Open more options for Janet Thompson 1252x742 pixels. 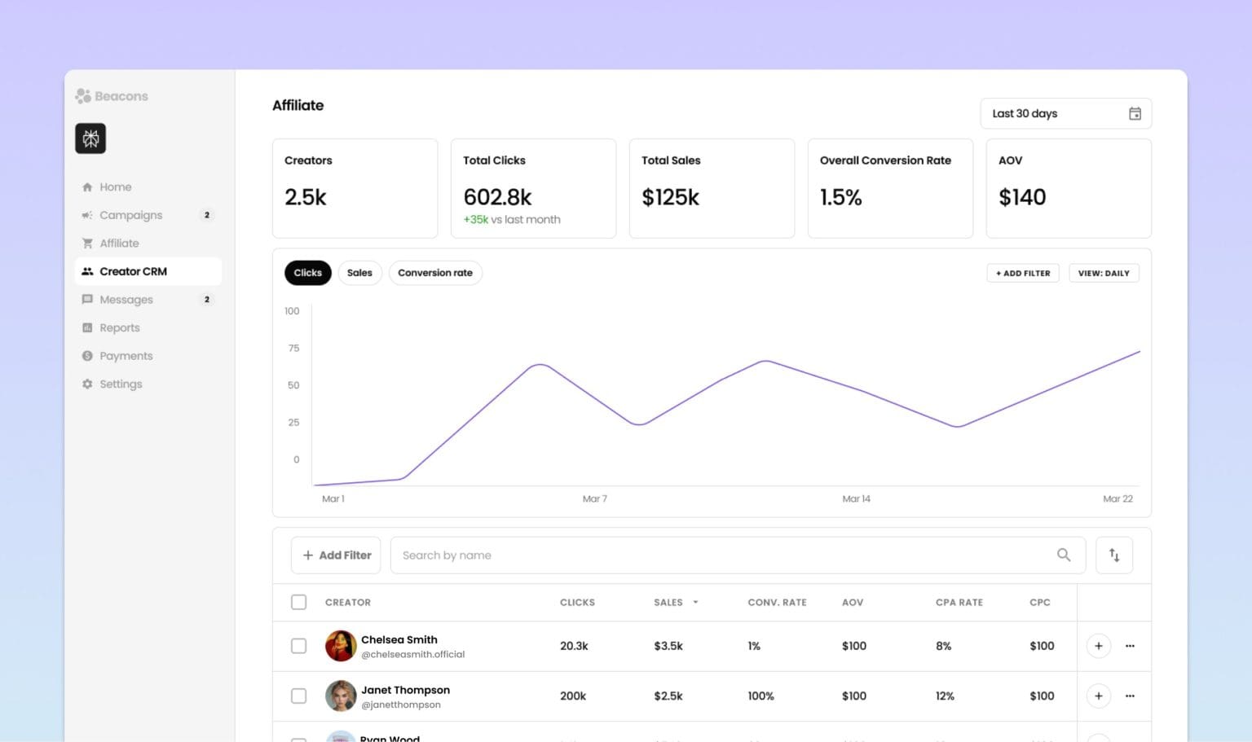point(1130,696)
